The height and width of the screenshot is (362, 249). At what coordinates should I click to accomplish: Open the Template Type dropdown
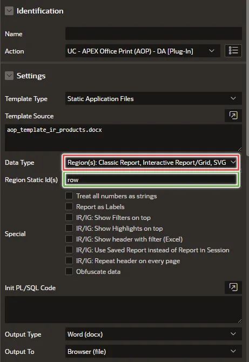[153, 98]
